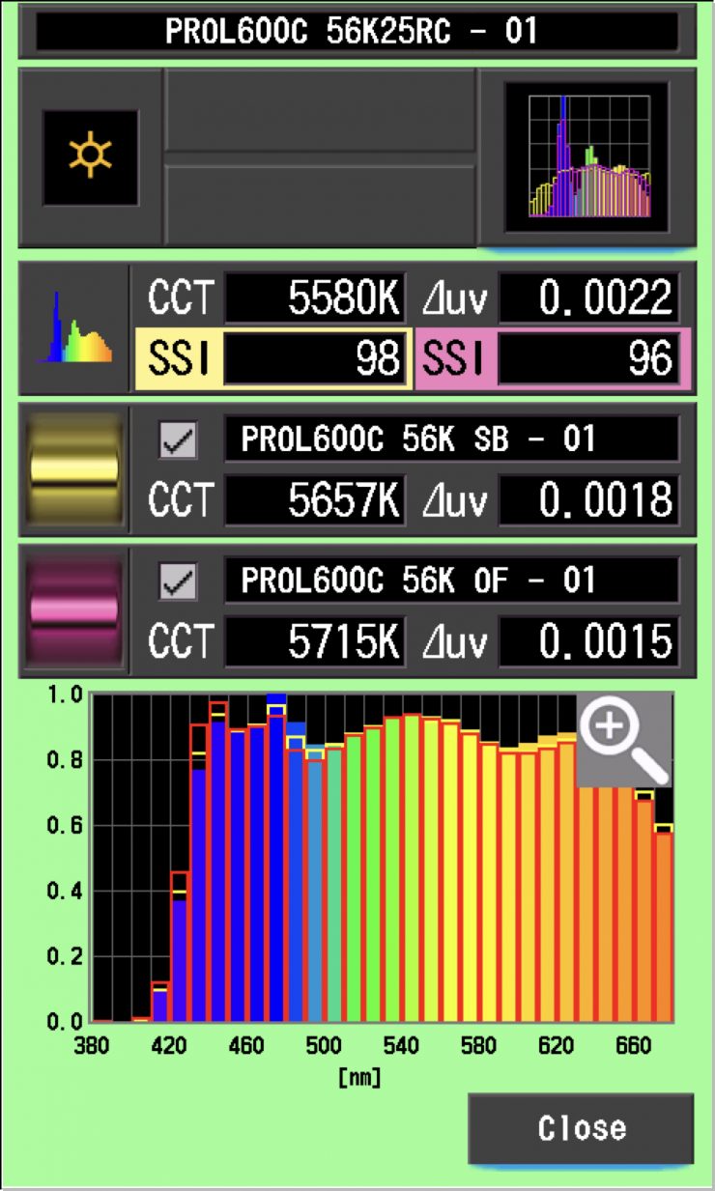Click the CCT value 5715K
The width and height of the screenshot is (715, 1191).
315,641
